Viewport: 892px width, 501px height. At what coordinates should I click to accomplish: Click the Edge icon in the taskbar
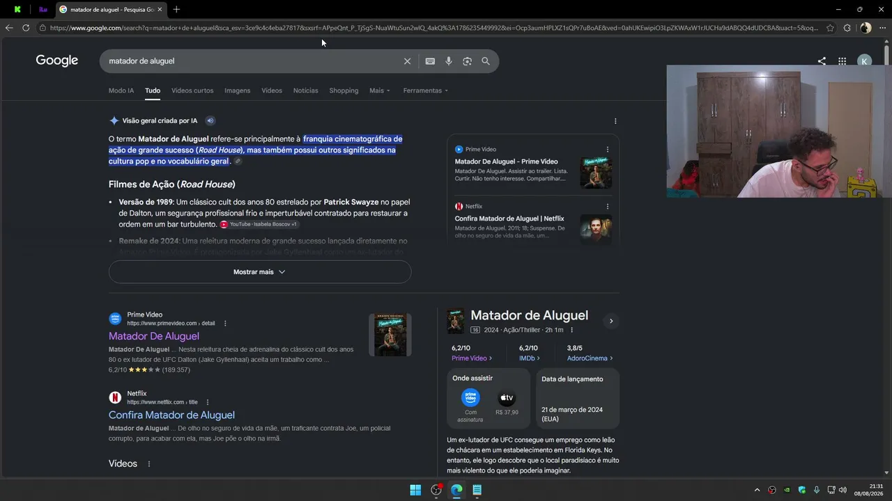456,490
